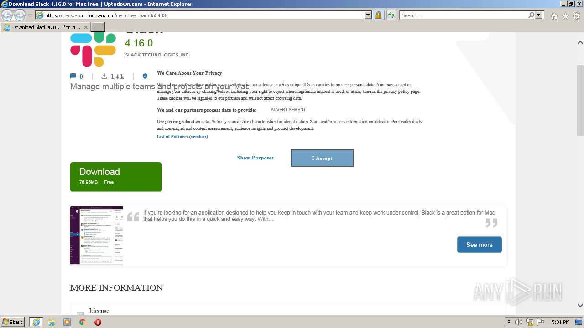Open a new blank tab
Viewport: 584px width, 328px height.
98,27
